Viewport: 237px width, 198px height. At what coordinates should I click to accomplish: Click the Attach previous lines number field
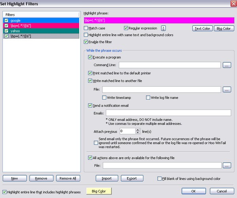point(127,131)
